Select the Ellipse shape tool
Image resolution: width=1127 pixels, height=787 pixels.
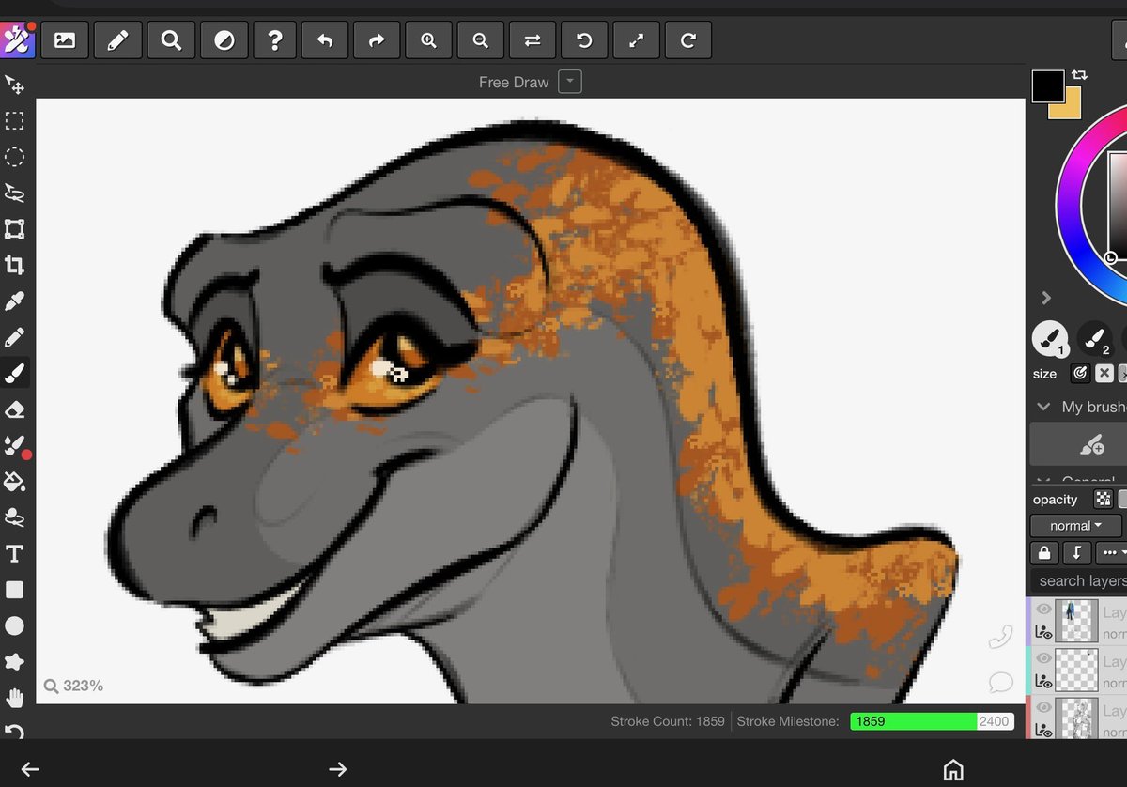click(14, 625)
